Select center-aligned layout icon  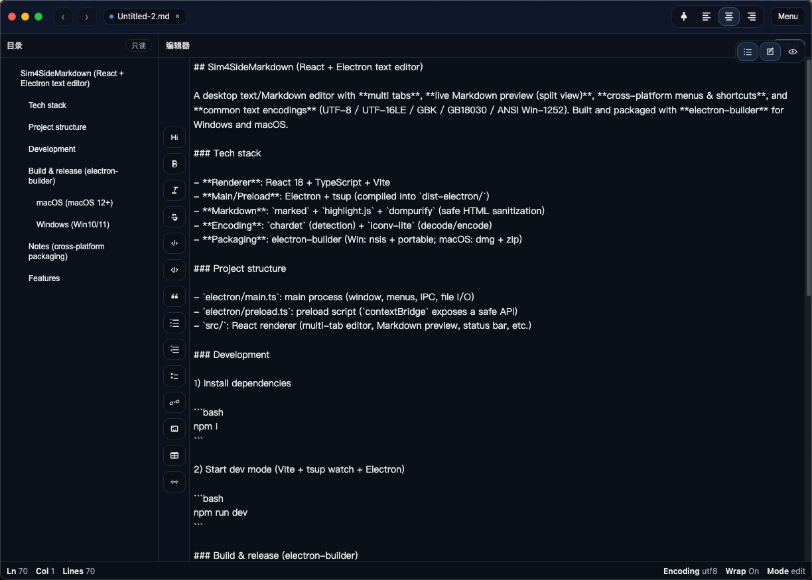[729, 17]
